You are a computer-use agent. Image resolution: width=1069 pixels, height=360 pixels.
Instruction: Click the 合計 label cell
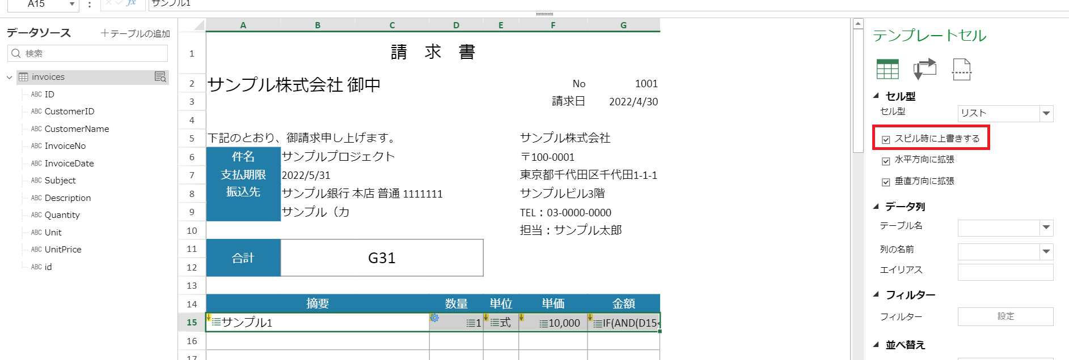pos(243,258)
